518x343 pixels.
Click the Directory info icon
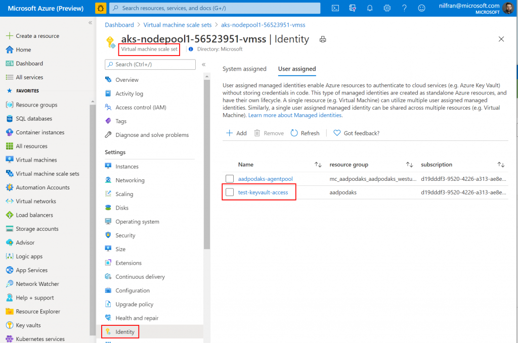click(191, 49)
